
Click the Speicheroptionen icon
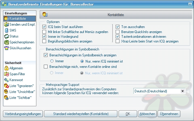coord(7,42)
